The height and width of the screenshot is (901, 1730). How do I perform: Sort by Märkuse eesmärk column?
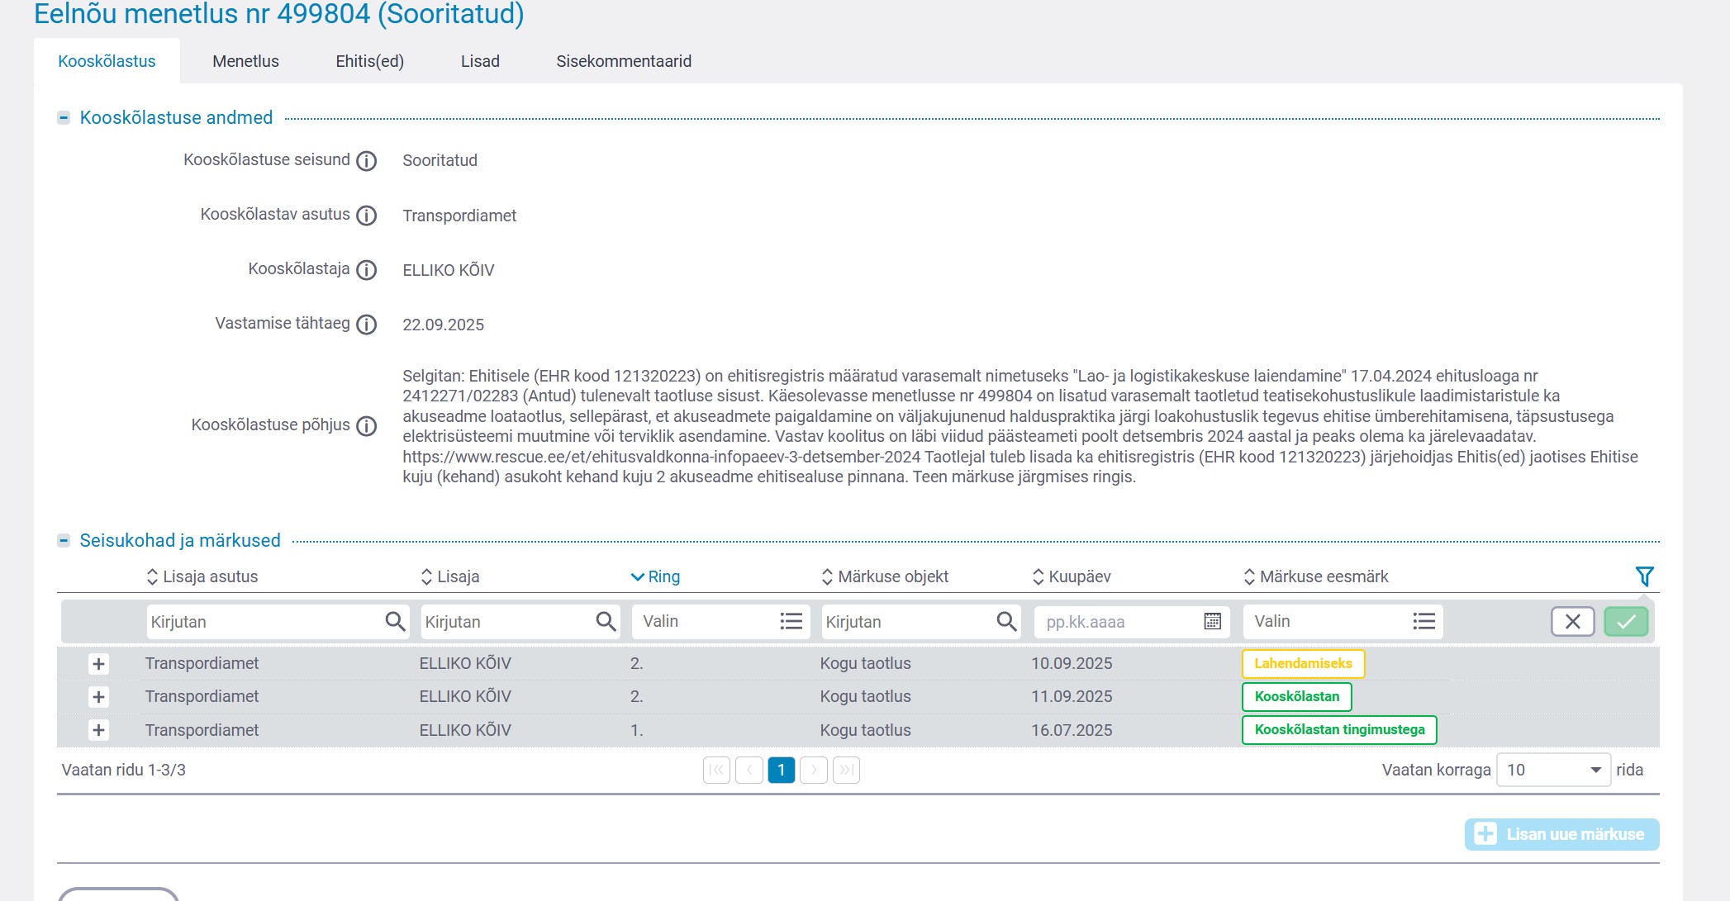[1316, 576]
